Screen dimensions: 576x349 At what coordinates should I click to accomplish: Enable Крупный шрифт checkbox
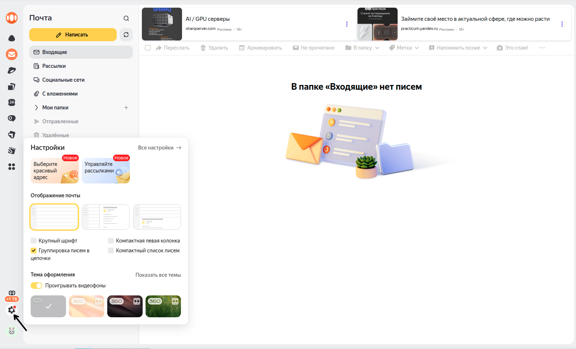34,241
